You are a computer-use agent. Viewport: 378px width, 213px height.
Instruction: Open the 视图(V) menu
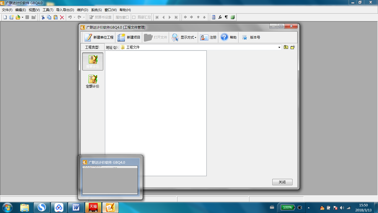(34, 10)
